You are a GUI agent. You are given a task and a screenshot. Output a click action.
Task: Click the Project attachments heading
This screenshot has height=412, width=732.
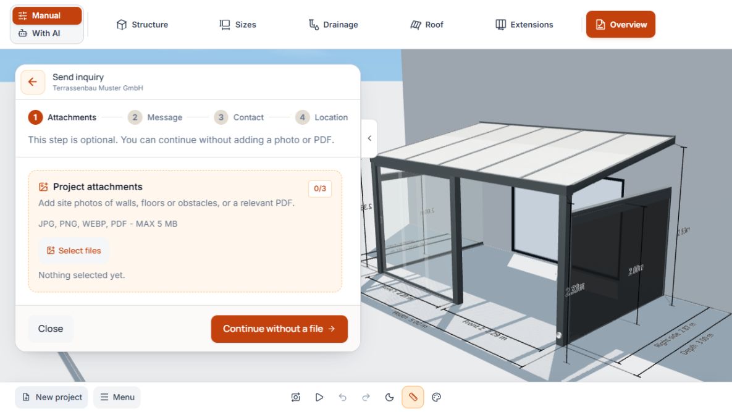tap(98, 187)
